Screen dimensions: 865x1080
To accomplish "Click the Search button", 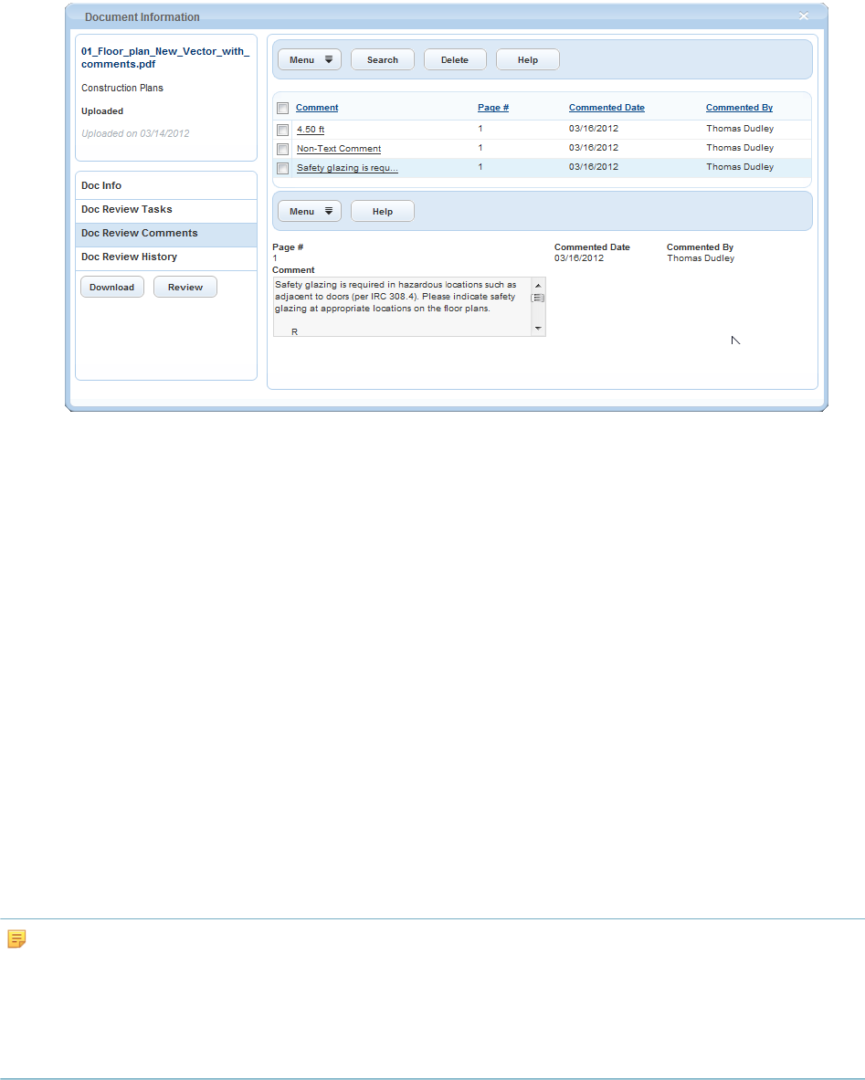I will [x=383, y=60].
